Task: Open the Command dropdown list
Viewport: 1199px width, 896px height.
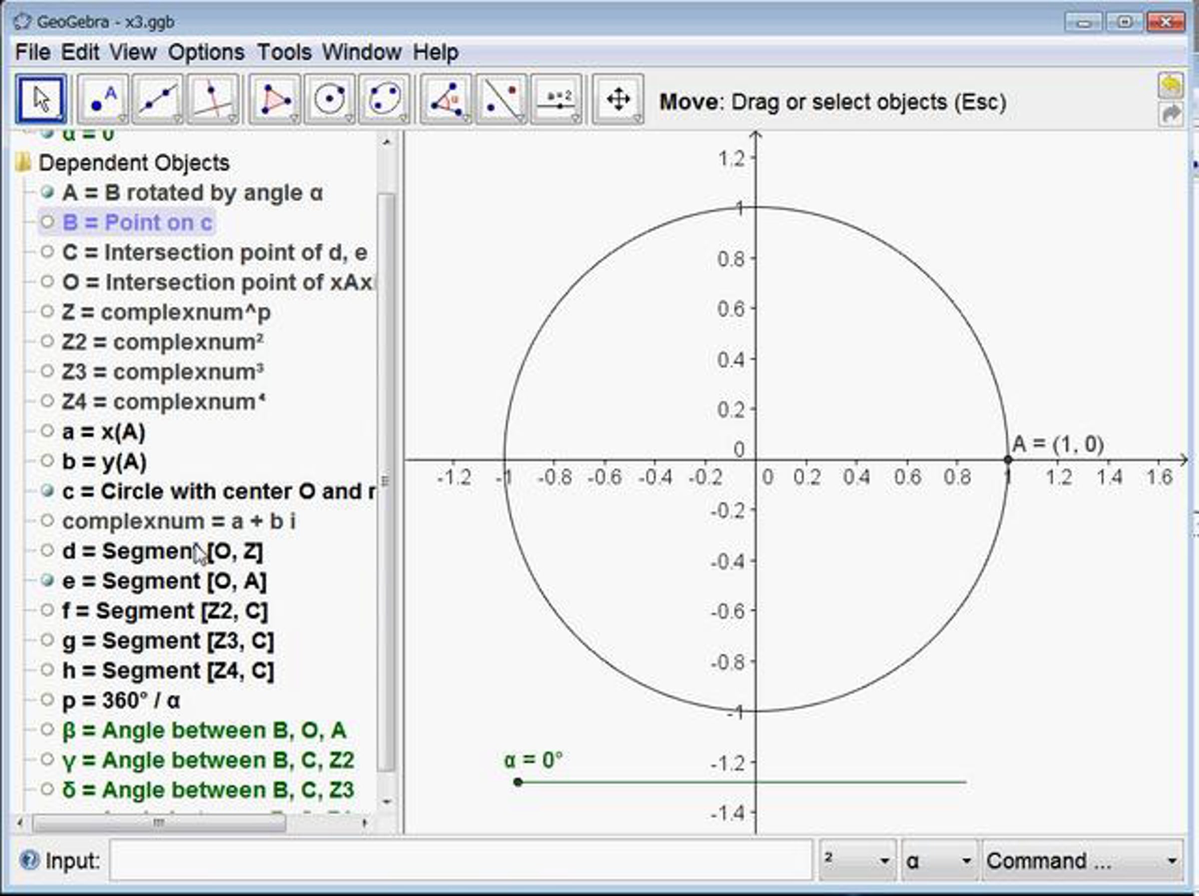Action: pyautogui.click(x=1083, y=860)
